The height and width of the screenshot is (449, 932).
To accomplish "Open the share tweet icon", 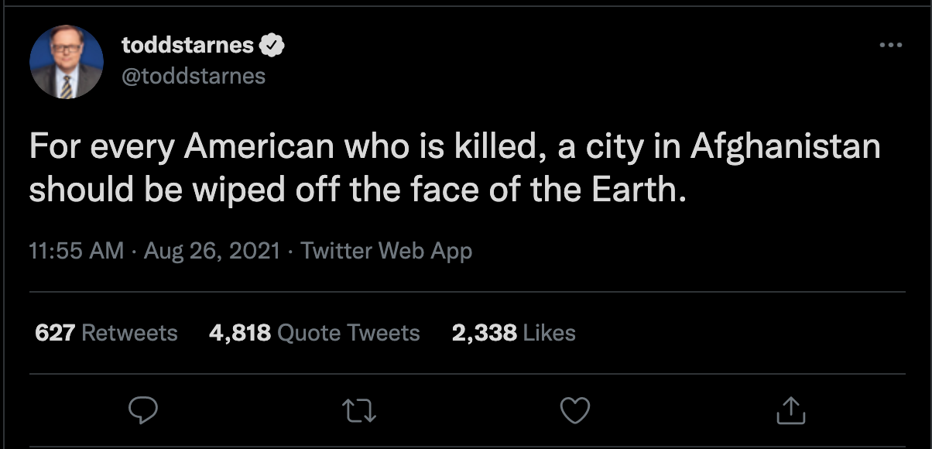I will (790, 410).
